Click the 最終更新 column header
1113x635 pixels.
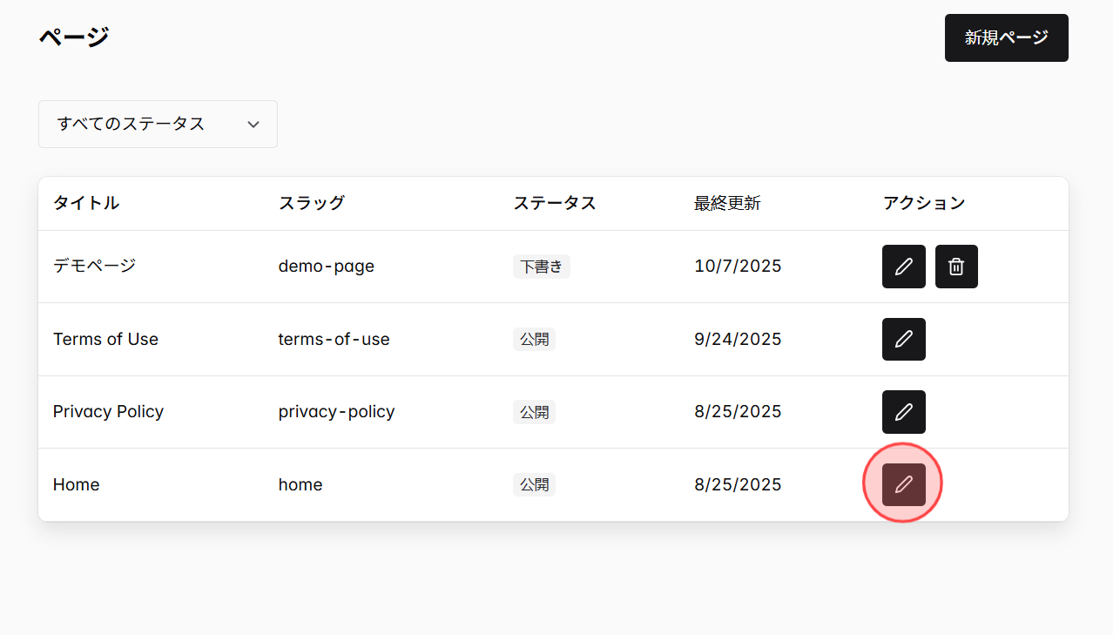(727, 202)
